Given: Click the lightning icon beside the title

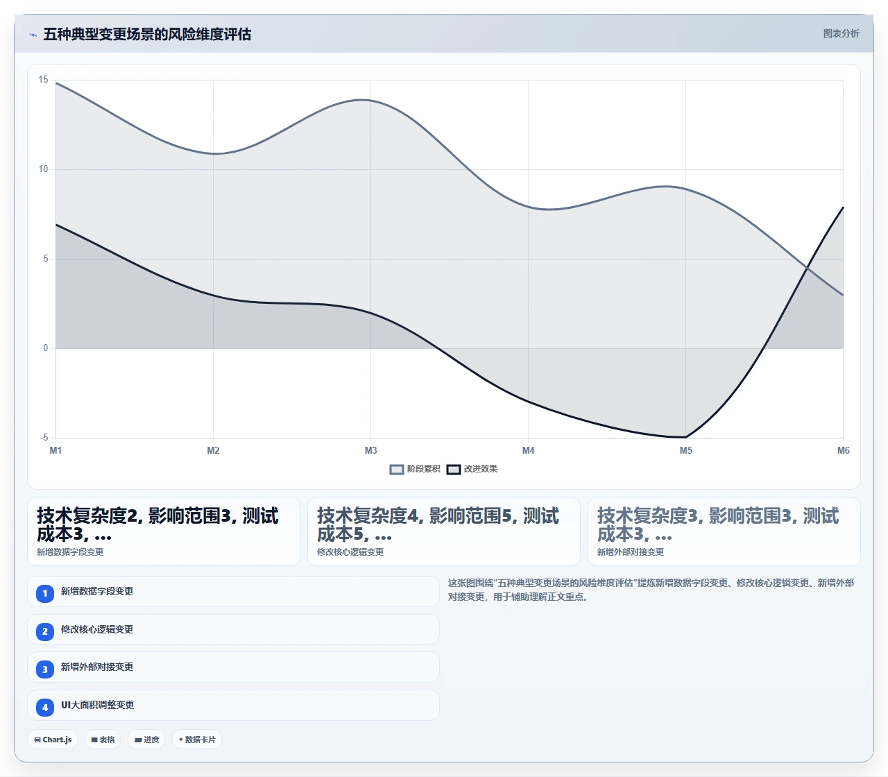Looking at the screenshot, I should click(x=33, y=35).
